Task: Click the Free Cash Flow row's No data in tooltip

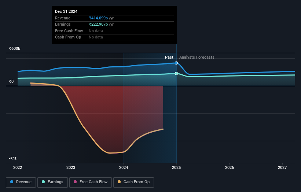Action: (96, 31)
